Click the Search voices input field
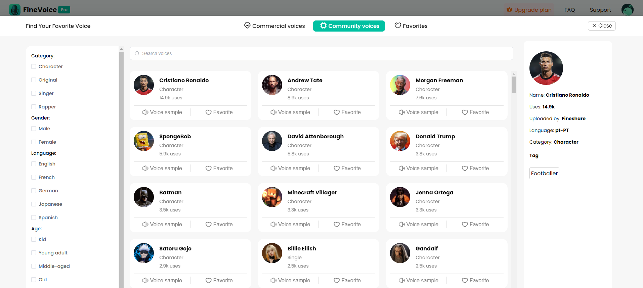Image resolution: width=643 pixels, height=288 pixels. coord(321,53)
